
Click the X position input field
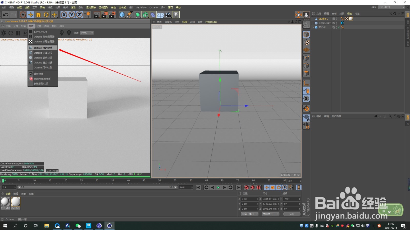click(x=250, y=199)
